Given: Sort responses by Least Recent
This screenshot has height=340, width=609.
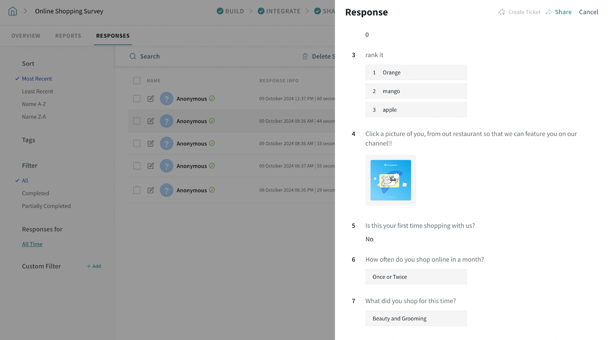Looking at the screenshot, I should point(37,91).
